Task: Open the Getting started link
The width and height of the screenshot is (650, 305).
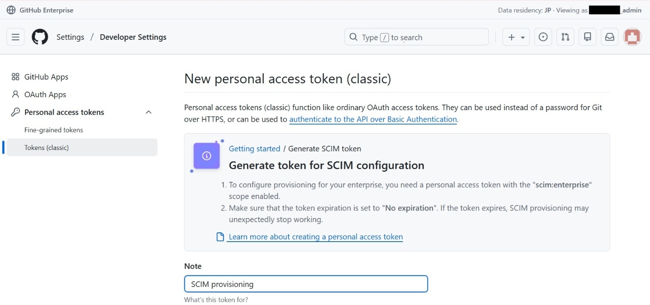Action: coord(254,149)
